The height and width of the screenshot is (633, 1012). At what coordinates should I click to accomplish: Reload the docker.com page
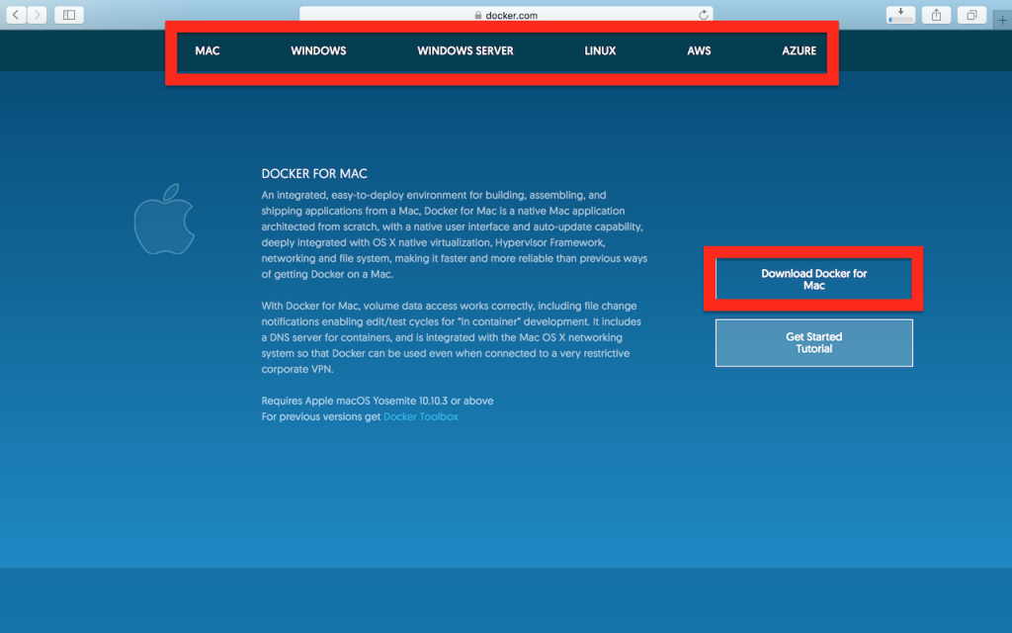(x=703, y=15)
